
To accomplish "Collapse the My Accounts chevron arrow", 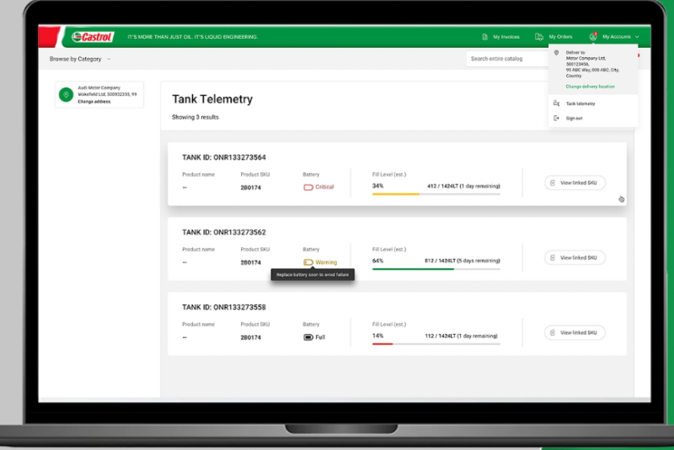I will tap(637, 37).
